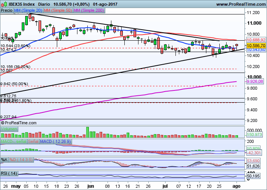The width and height of the screenshot is (267, 190).
Task: Click the 53,690 stochastic value tag
Action: click(x=253, y=160)
